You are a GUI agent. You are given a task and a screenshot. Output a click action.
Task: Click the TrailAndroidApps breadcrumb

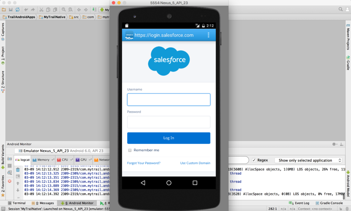[x=19, y=17]
